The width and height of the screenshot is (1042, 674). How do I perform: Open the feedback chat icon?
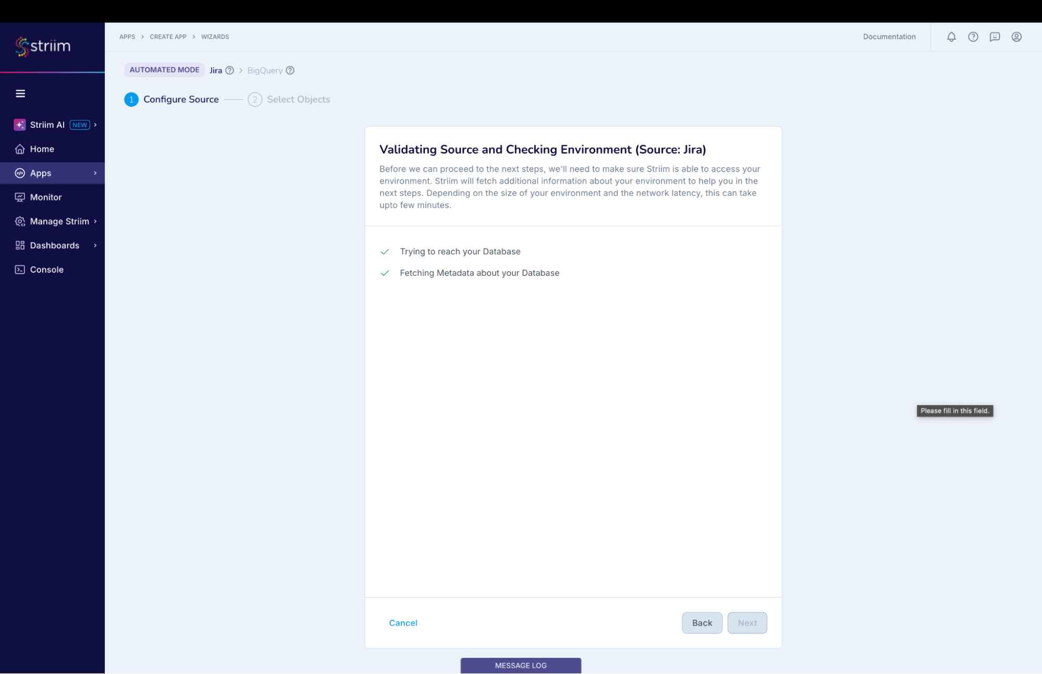click(x=995, y=37)
